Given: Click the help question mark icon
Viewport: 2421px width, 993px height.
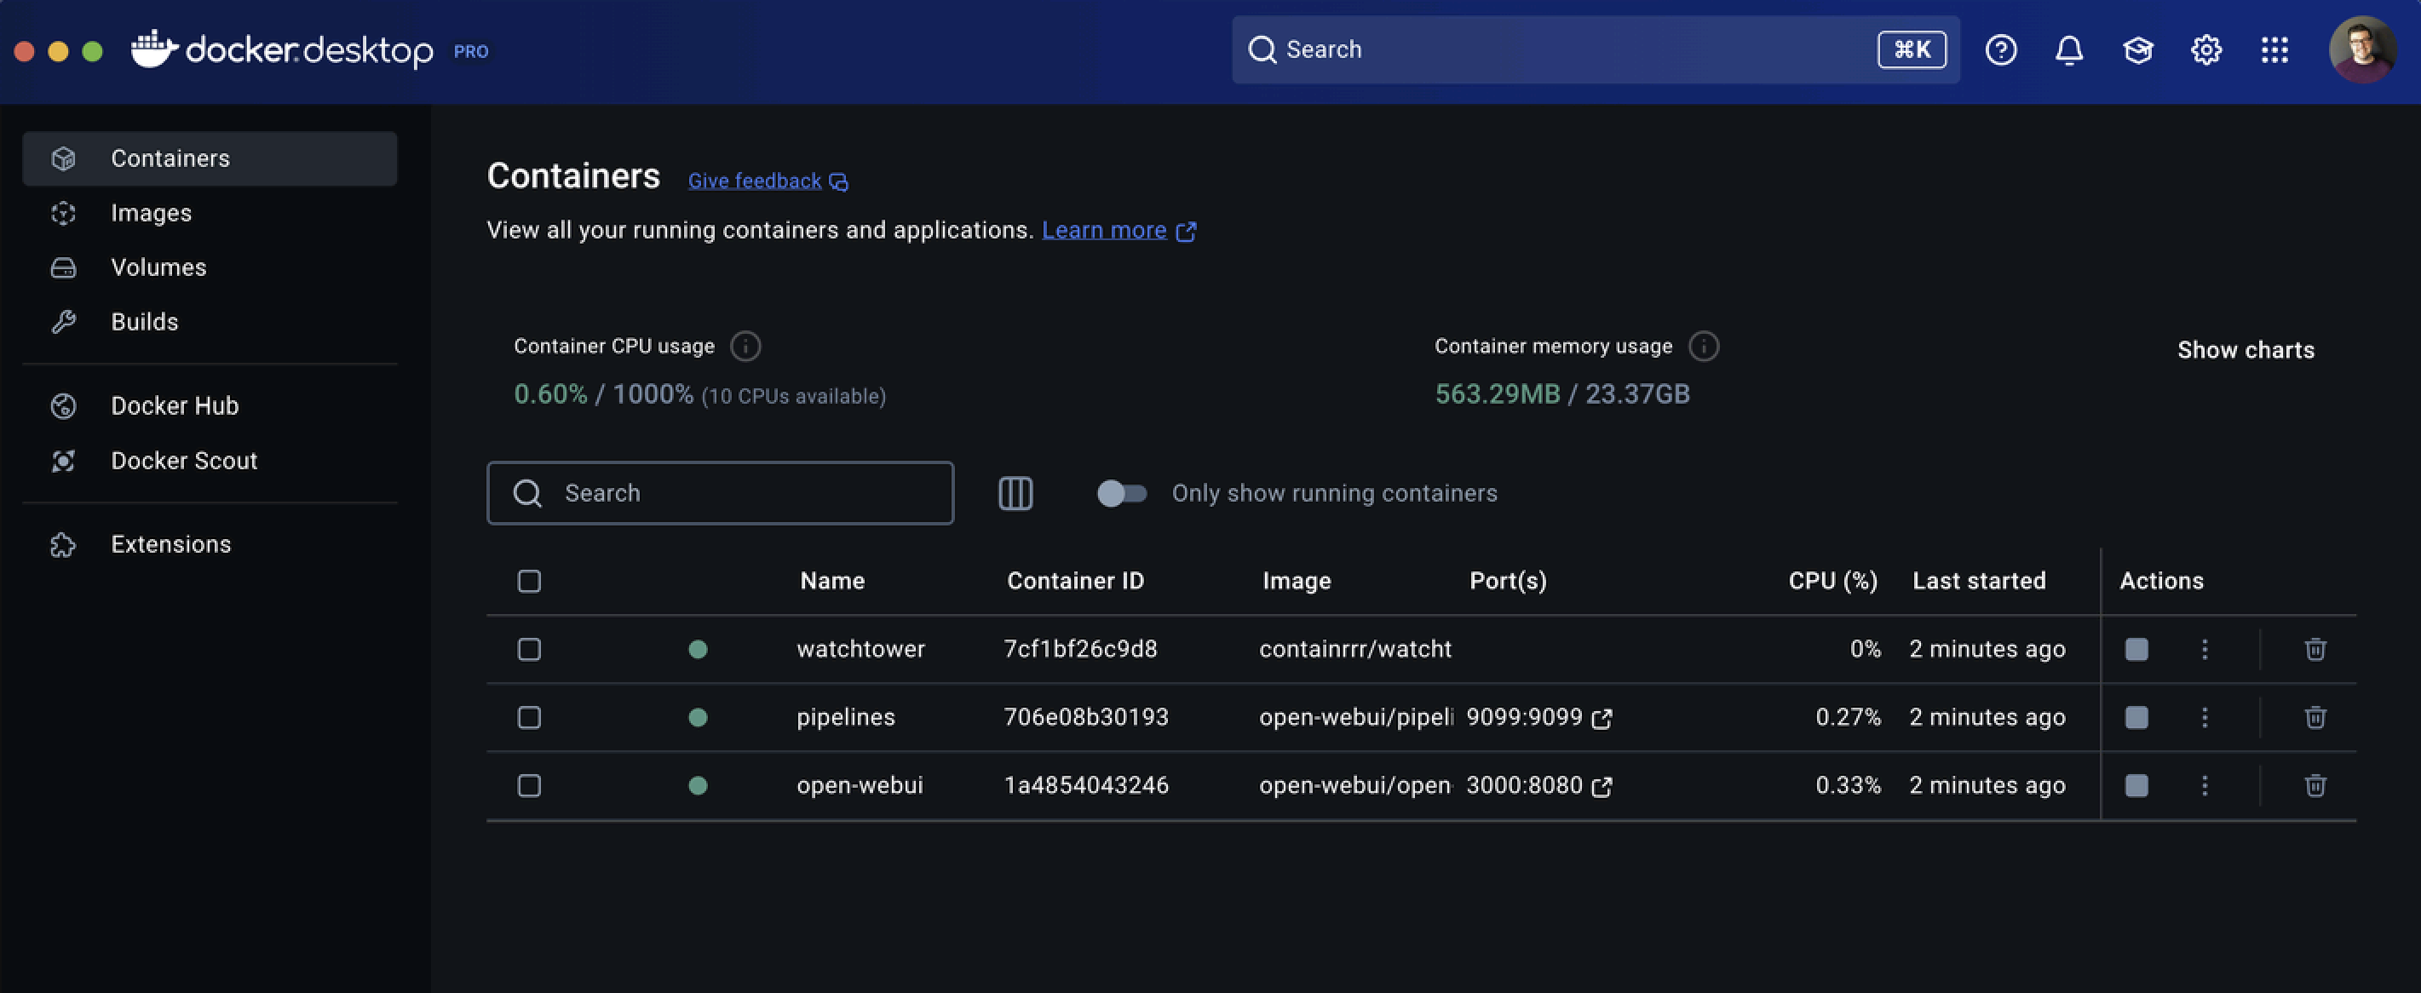Looking at the screenshot, I should (2001, 49).
